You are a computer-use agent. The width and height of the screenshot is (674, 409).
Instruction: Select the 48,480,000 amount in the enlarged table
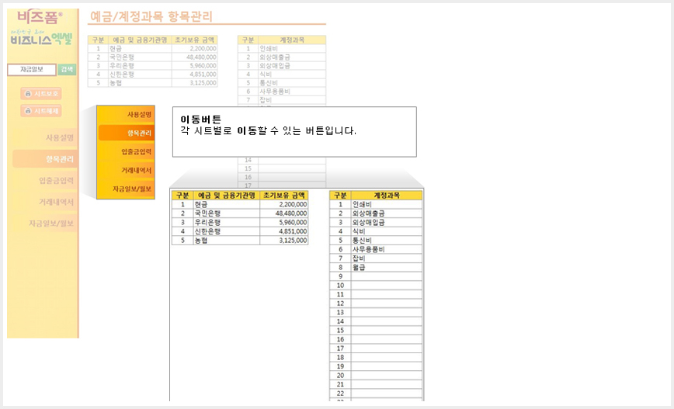pyautogui.click(x=283, y=213)
